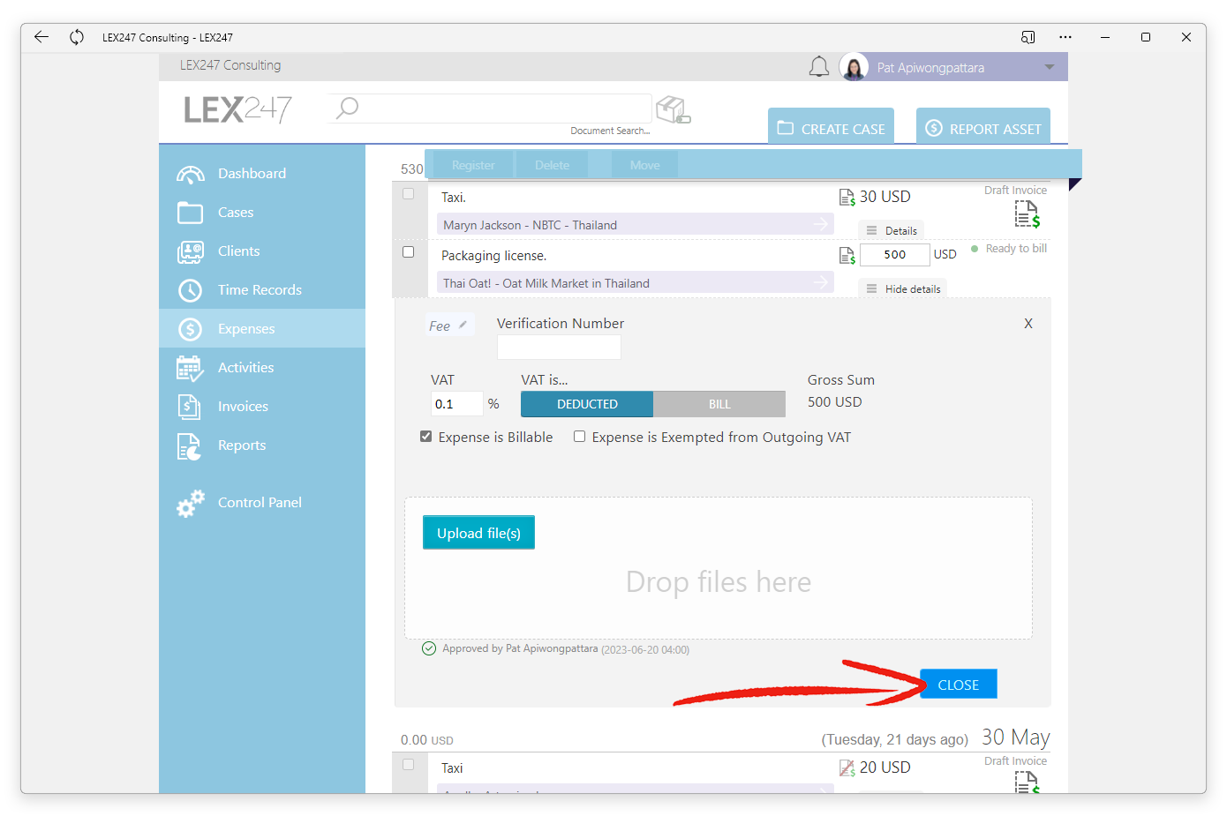
Task: Open Expenses in the sidebar
Action: 262,328
